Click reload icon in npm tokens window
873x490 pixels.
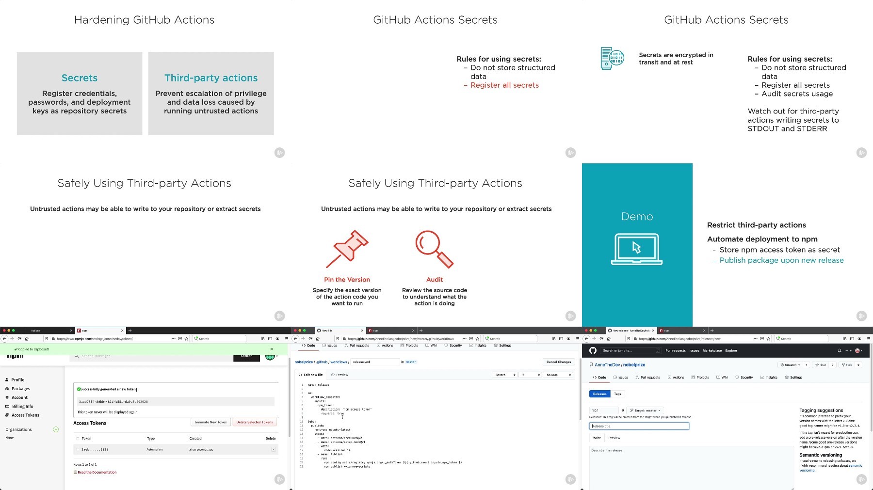pyautogui.click(x=19, y=339)
